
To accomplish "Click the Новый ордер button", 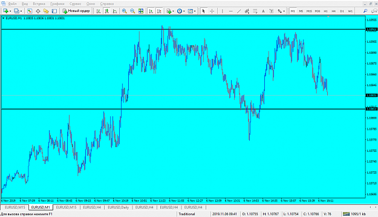I will pyautogui.click(x=76, y=11).
